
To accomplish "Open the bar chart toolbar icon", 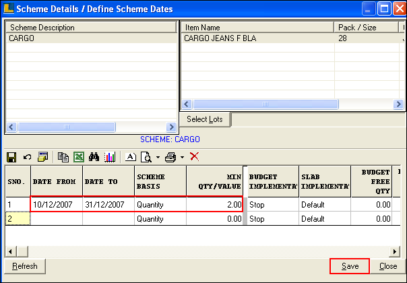I will [x=110, y=158].
